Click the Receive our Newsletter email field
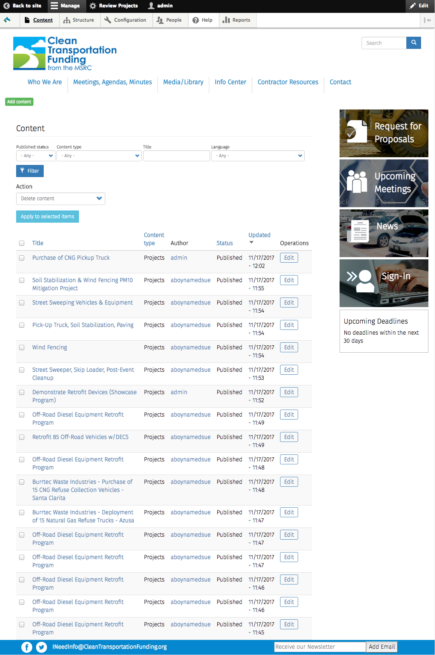This screenshot has width=435, height=655. point(319,647)
